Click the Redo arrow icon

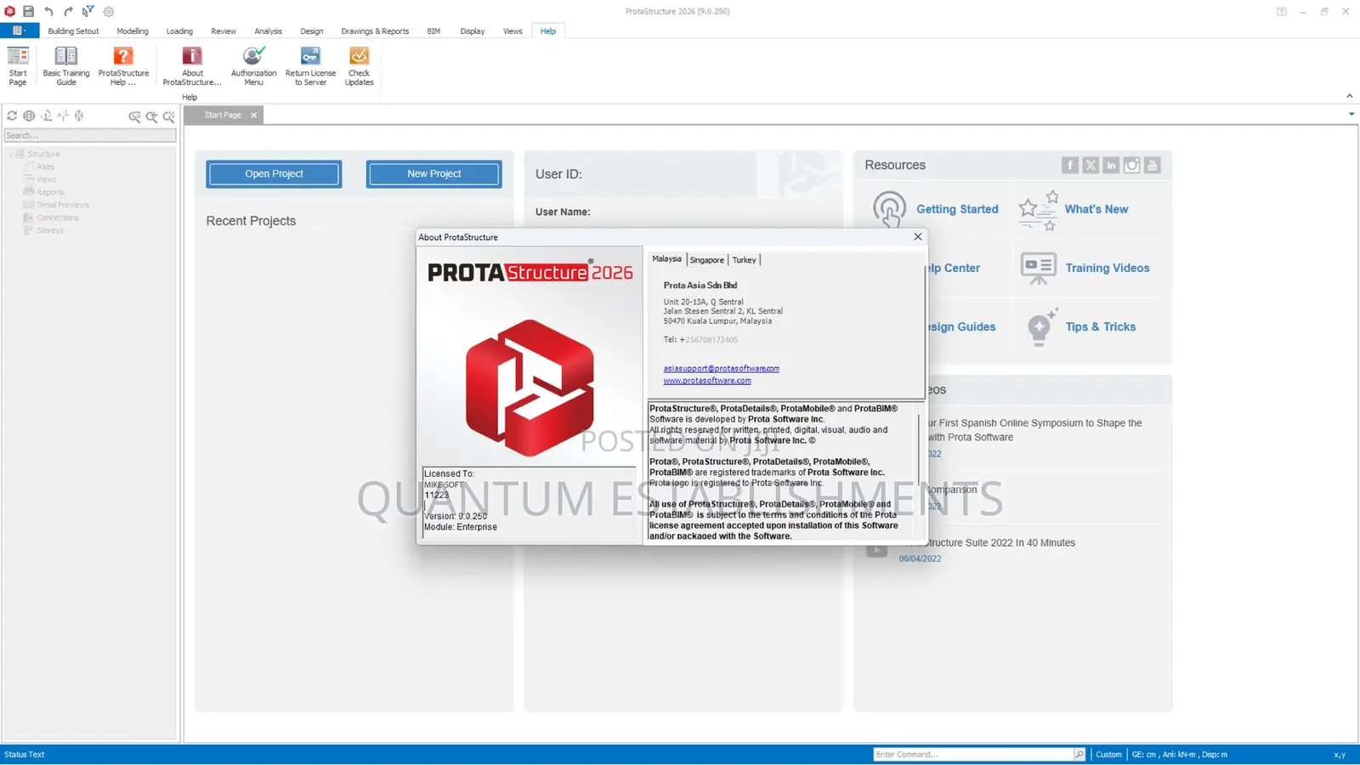coord(68,11)
